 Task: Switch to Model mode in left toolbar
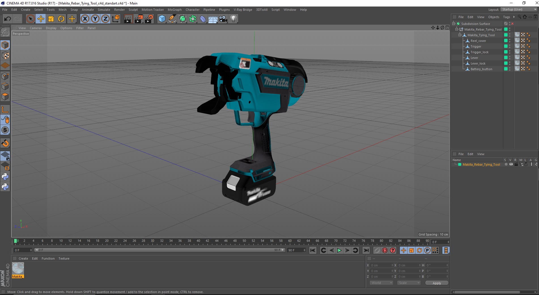click(x=5, y=45)
